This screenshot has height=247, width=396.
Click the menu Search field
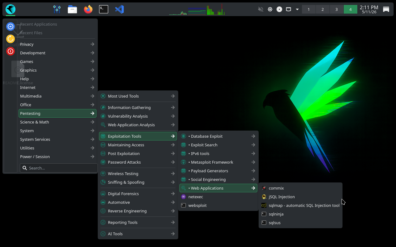(x=59, y=168)
